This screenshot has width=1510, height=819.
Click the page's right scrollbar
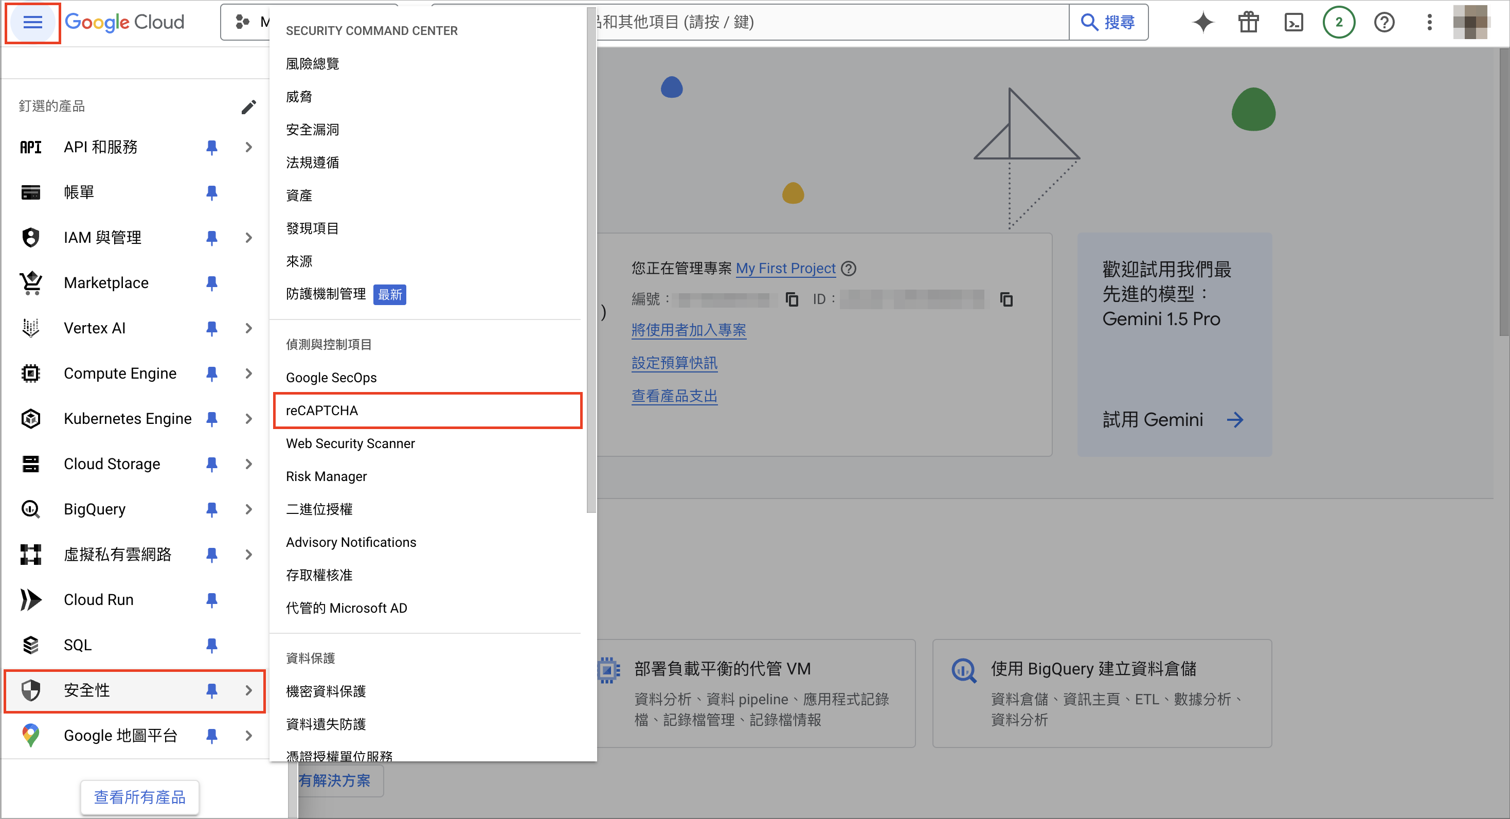1503,192
